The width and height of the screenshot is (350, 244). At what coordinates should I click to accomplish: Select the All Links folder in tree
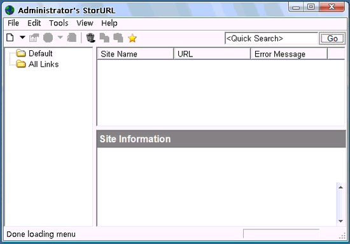tap(43, 64)
